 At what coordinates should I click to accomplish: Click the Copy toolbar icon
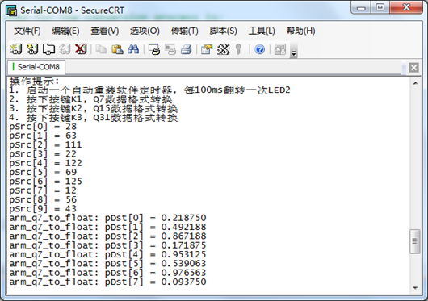pyautogui.click(x=101, y=49)
